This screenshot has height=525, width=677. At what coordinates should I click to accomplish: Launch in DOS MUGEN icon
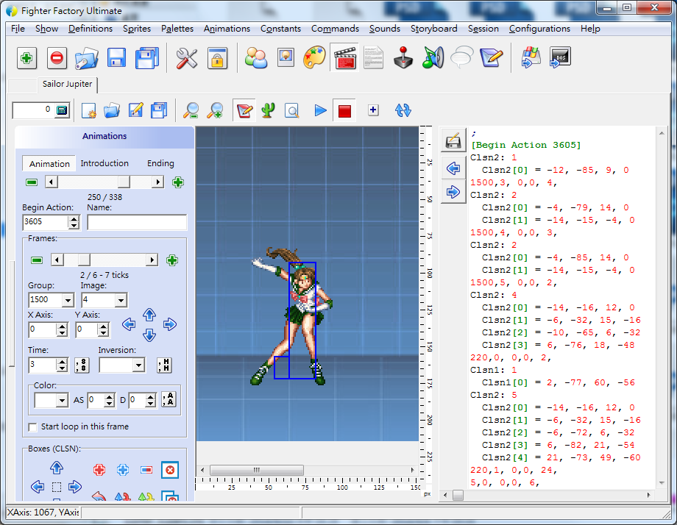[x=560, y=58]
